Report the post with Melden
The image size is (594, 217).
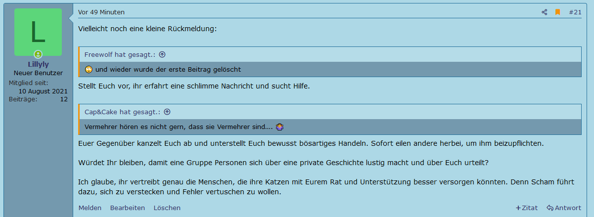90,208
